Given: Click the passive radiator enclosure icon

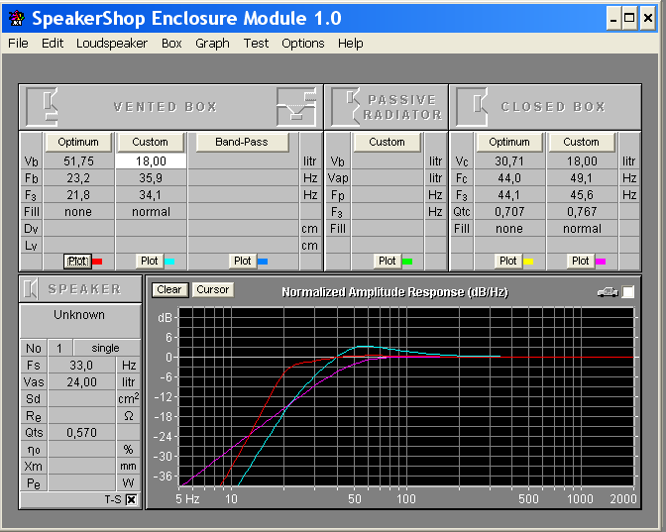Looking at the screenshot, I should click(346, 107).
